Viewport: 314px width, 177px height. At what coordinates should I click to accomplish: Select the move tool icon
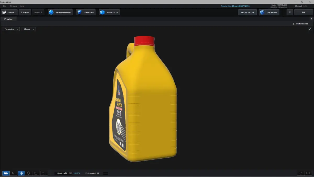(21, 173)
